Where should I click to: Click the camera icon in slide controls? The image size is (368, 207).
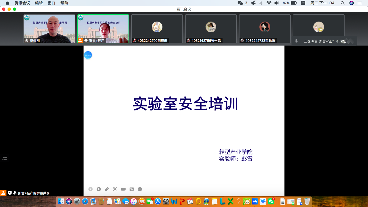(123, 189)
